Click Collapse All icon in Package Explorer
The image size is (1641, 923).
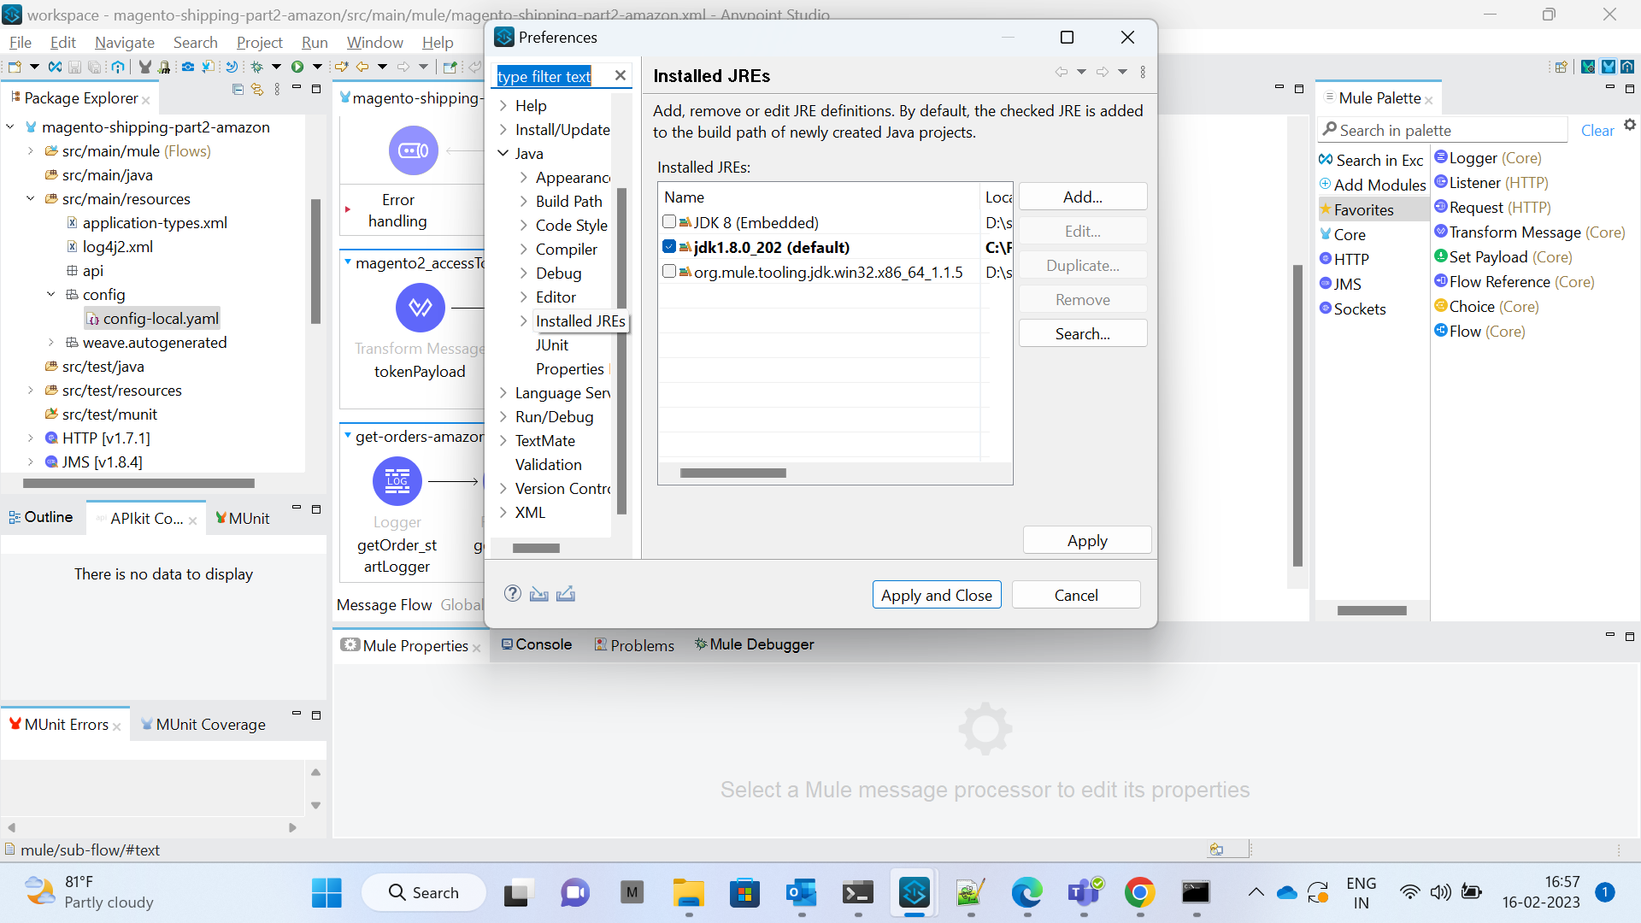click(238, 89)
